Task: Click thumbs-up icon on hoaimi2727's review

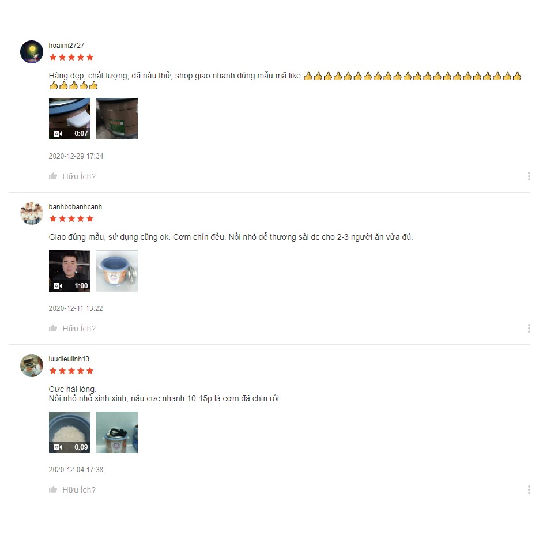Action: coord(53,176)
